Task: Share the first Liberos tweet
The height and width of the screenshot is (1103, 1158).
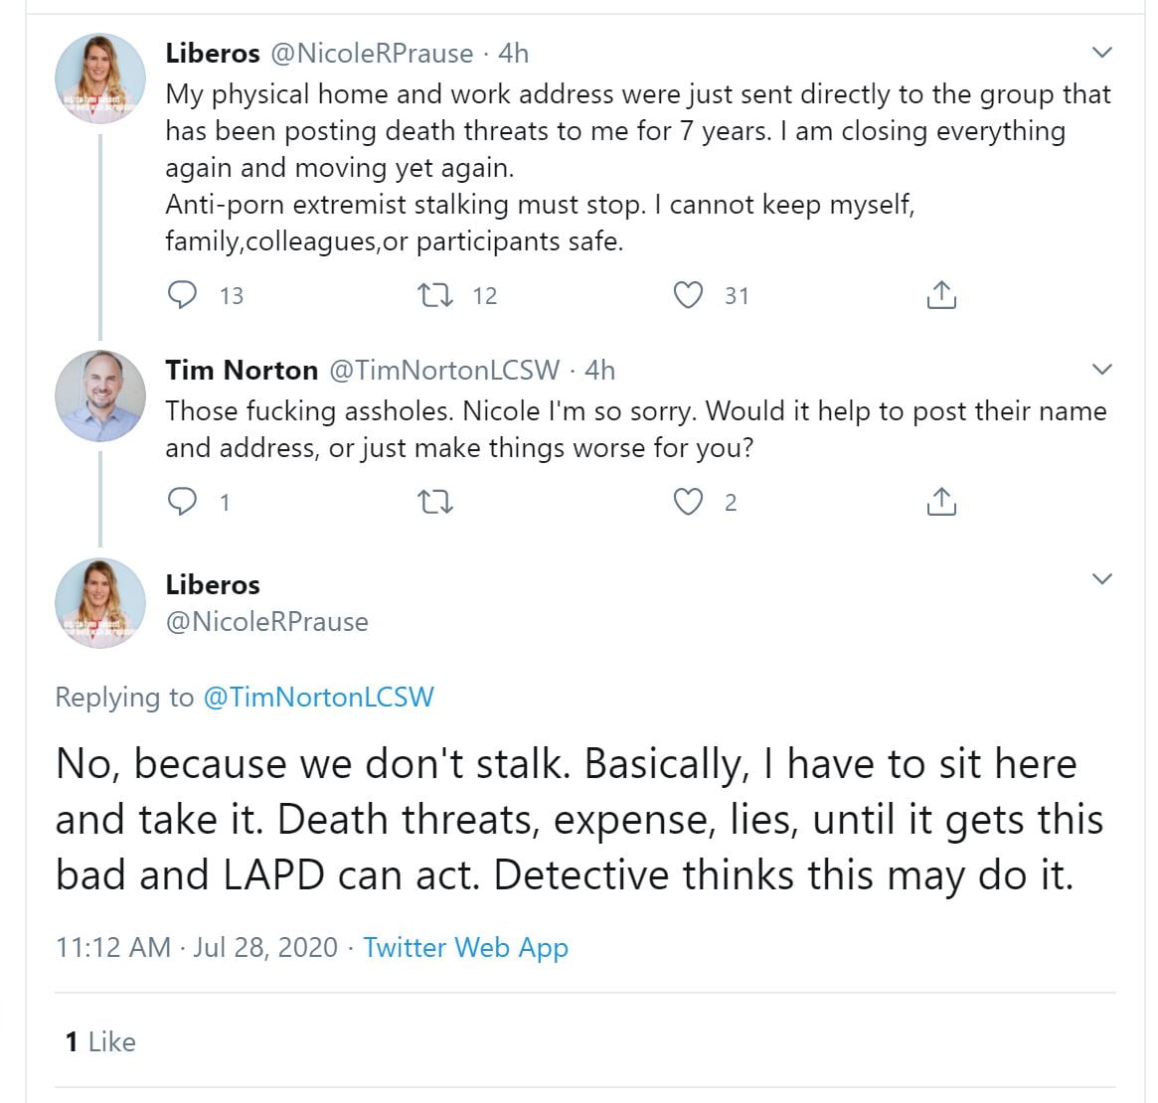Action: click(940, 295)
